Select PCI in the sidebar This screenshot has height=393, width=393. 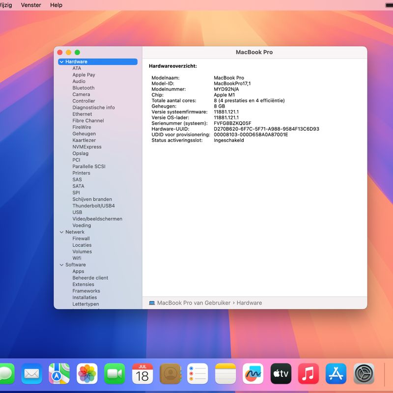(x=77, y=160)
